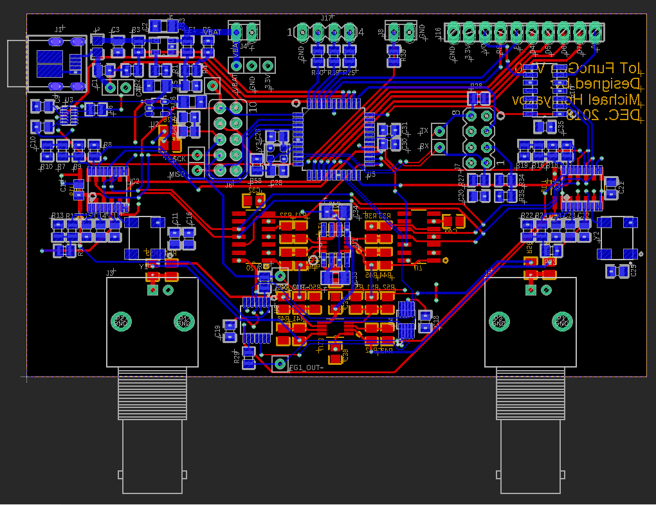Screen dimensions: 656x505
Task: Click the J17 header reference label
Action: click(326, 18)
